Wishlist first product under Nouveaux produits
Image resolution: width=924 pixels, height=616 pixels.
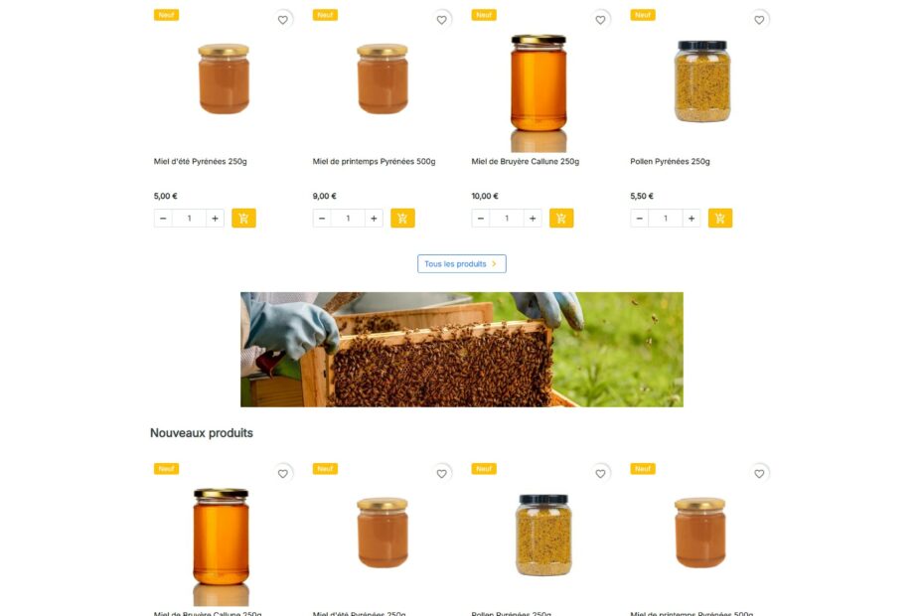tap(283, 473)
